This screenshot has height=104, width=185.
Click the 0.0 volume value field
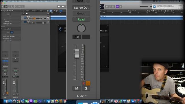click(77, 37)
